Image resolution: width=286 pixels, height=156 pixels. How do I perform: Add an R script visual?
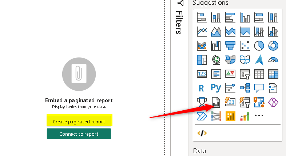[201, 88]
